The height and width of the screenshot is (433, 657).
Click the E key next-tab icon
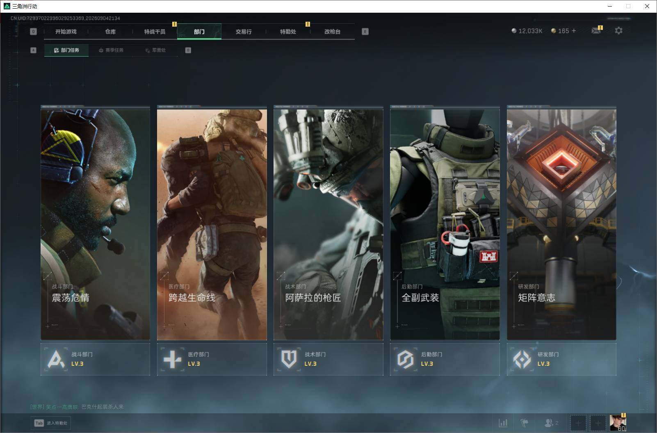click(x=365, y=32)
